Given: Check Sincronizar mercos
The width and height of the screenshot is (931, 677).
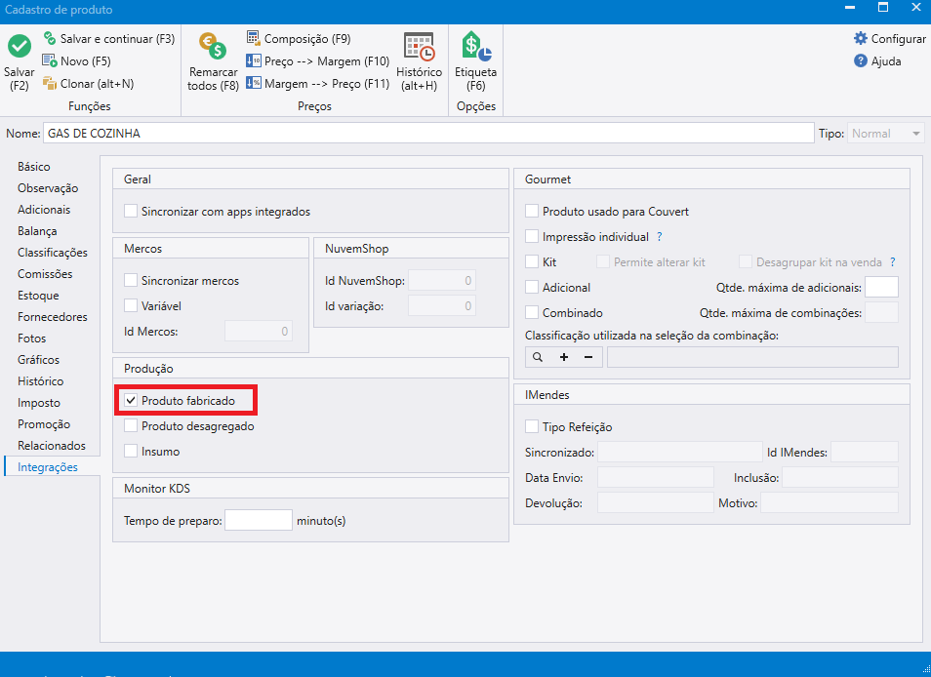Looking at the screenshot, I should [x=131, y=281].
